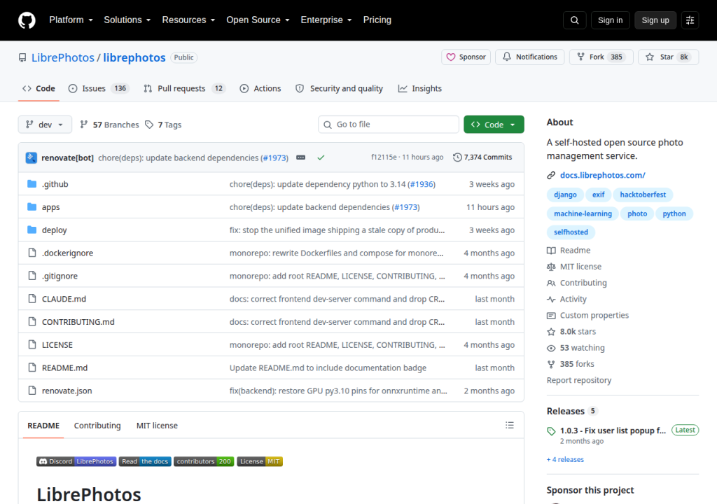
Task: Click the hacktoberfest topic tag
Action: [643, 195]
